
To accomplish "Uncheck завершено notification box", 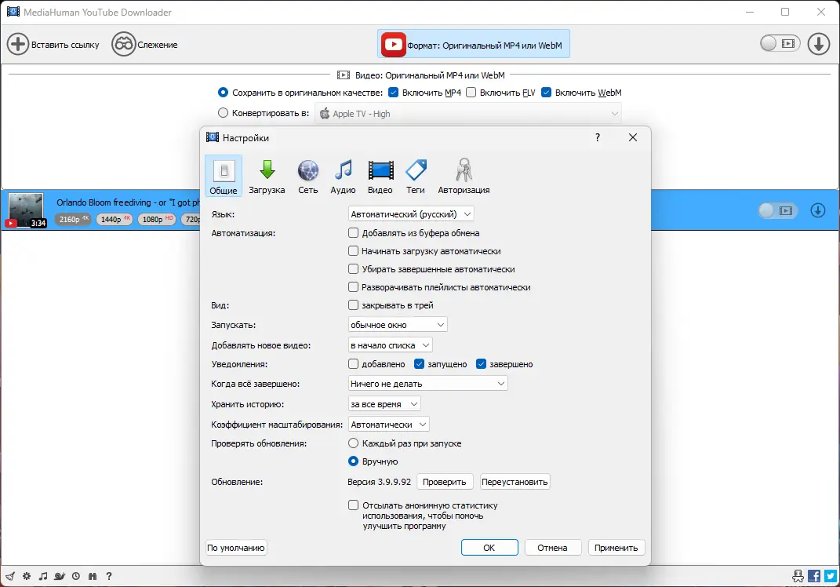I will click(481, 364).
